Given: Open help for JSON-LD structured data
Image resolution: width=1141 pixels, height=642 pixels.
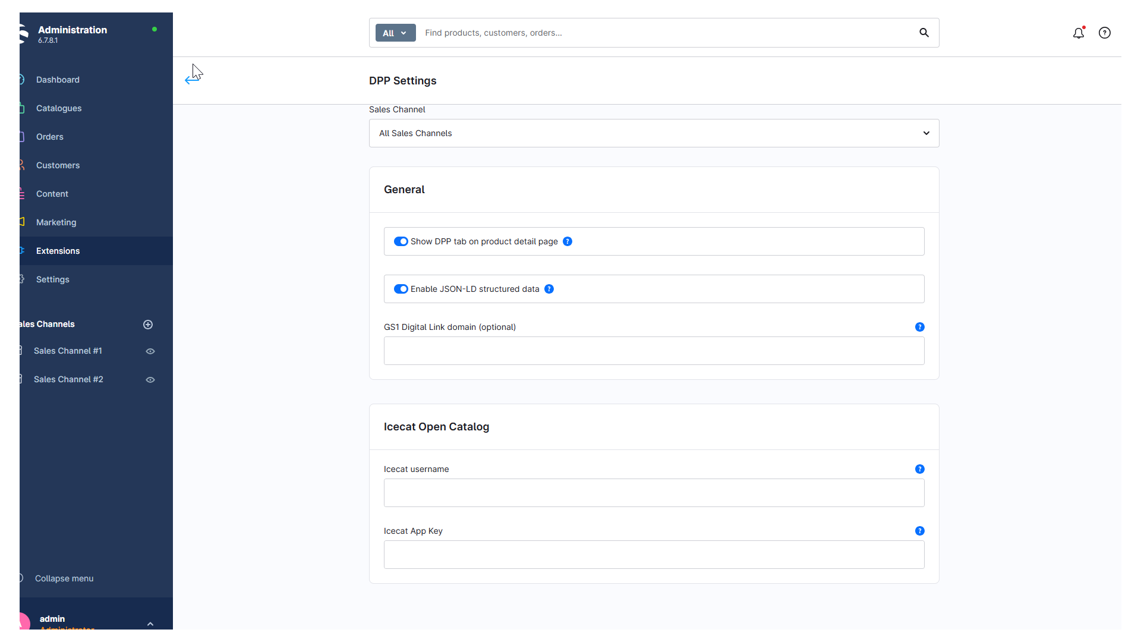Looking at the screenshot, I should tap(549, 289).
